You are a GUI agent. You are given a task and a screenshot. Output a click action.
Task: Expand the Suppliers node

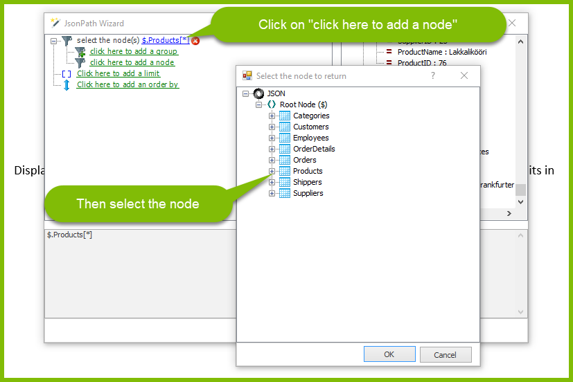coord(272,193)
